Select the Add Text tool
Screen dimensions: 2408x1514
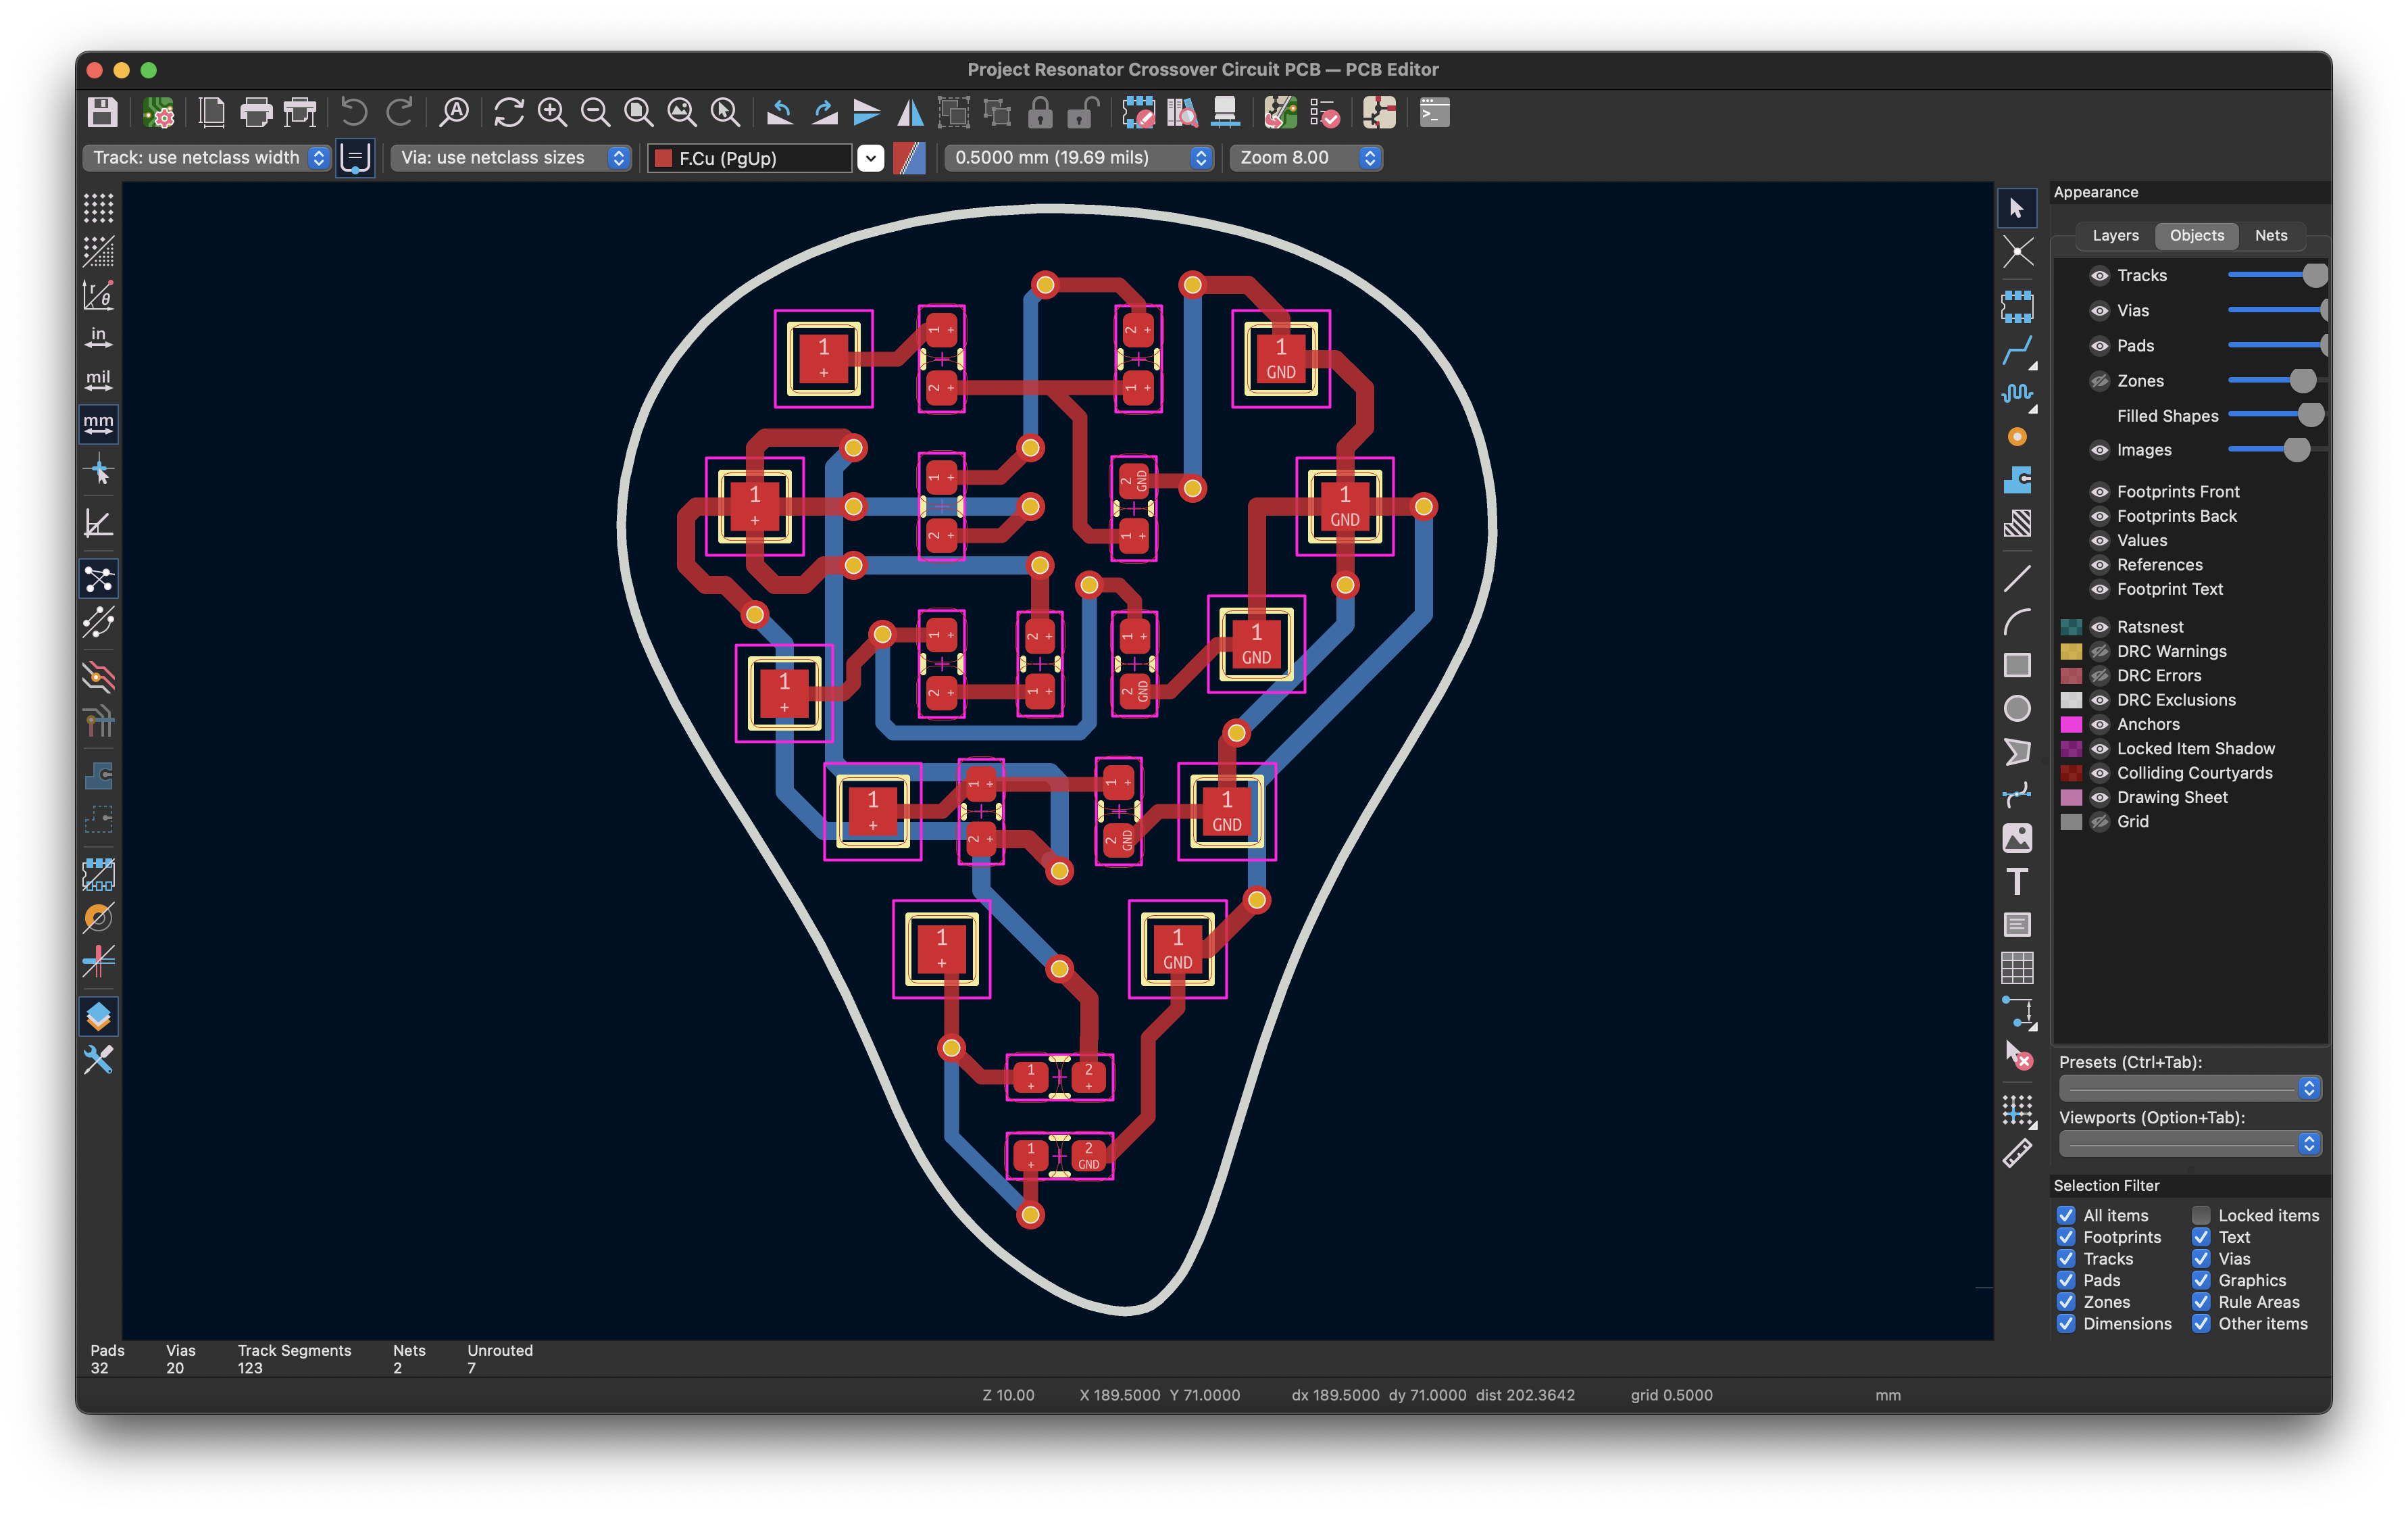(x=2018, y=881)
